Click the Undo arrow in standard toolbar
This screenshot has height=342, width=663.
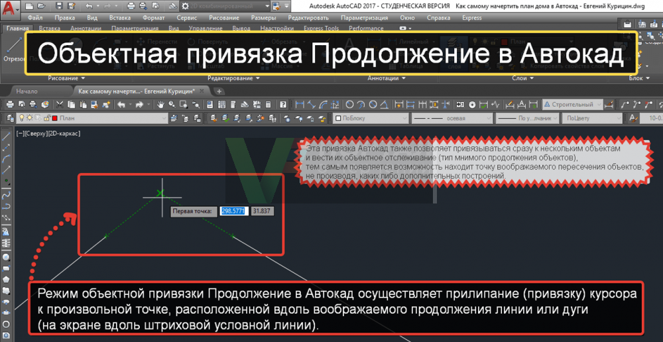pos(121,105)
